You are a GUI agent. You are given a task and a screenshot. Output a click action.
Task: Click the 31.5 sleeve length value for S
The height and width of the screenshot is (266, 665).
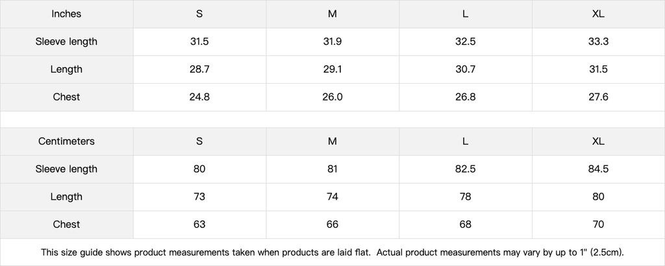199,42
